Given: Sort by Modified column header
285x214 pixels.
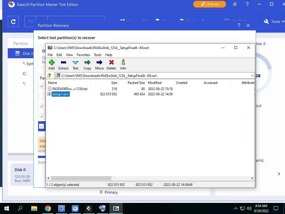Looking at the screenshot, I should pyautogui.click(x=160, y=82).
